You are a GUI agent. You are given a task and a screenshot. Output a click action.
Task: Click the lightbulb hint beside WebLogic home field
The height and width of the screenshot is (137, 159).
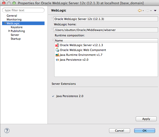point(52,28)
